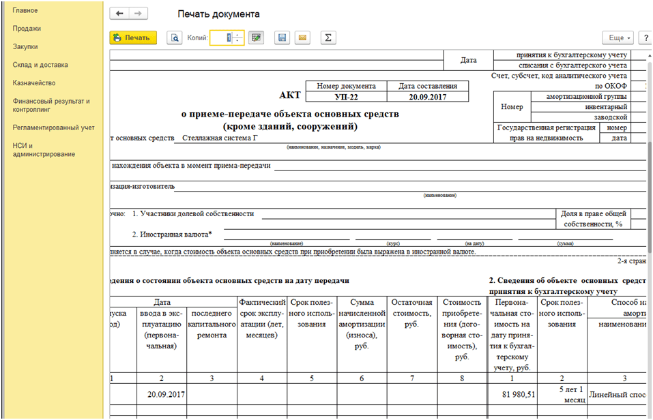Select the date under "Дата составления"
The width and height of the screenshot is (653, 420).
click(x=428, y=97)
